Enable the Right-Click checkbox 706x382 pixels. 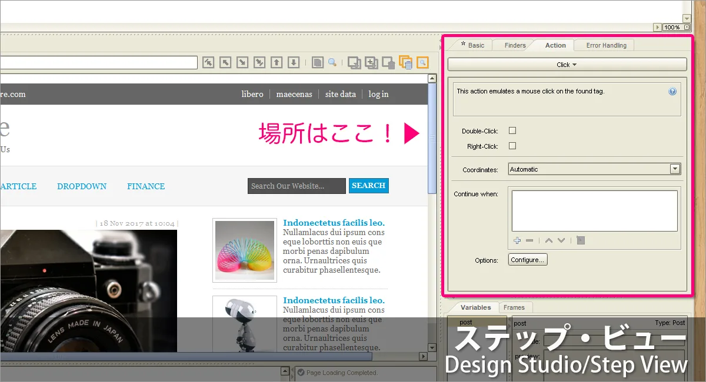tap(512, 146)
